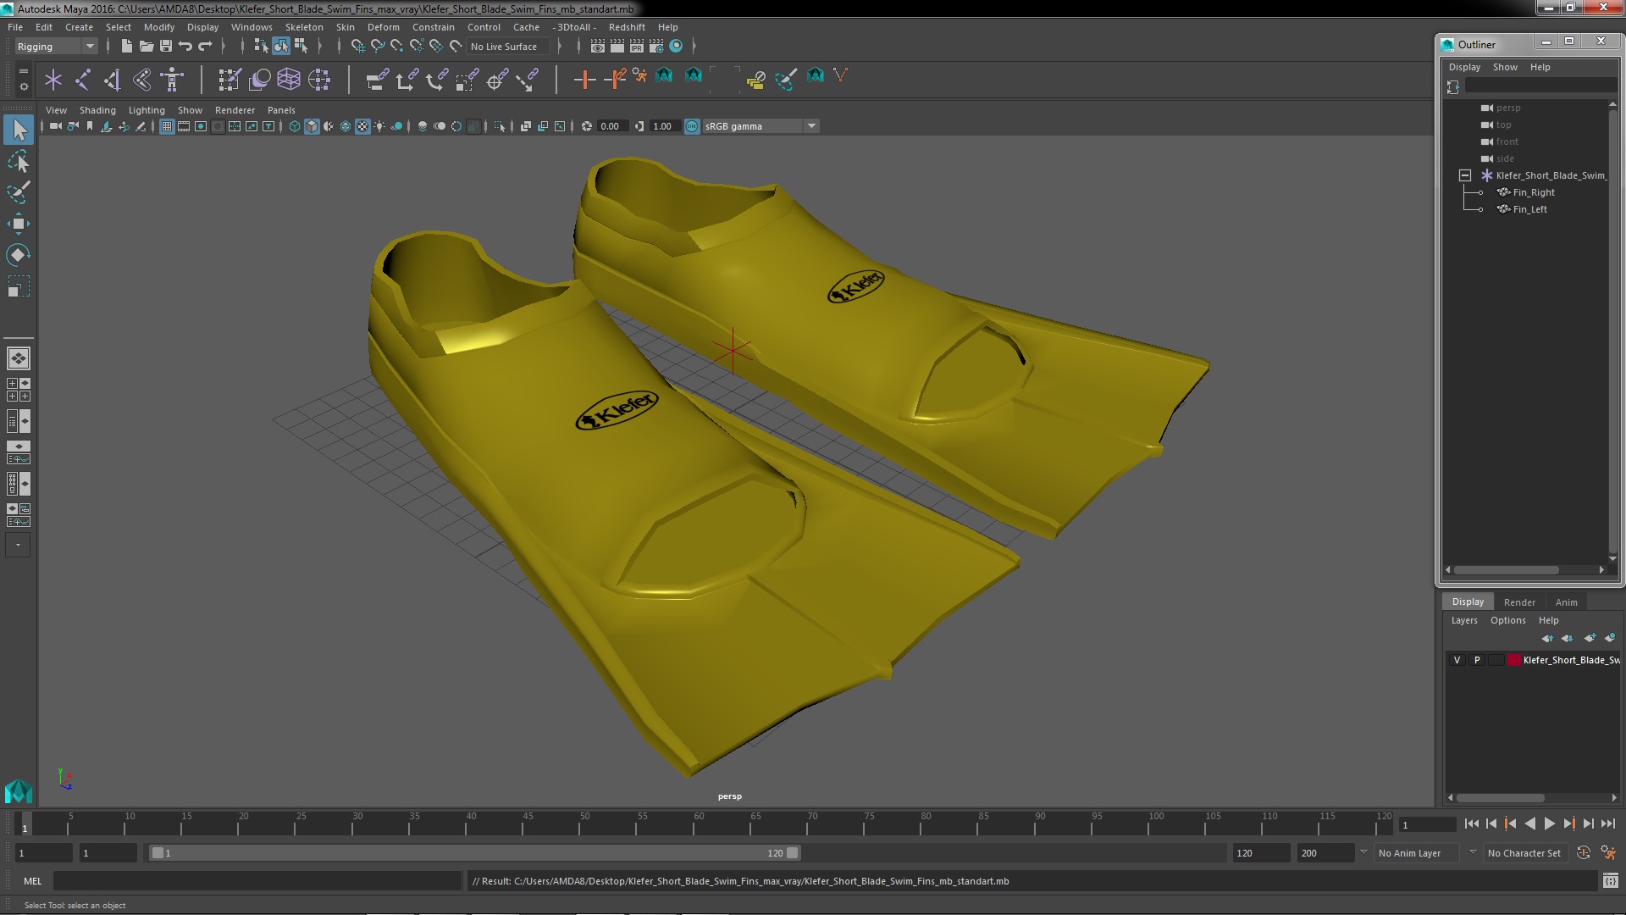The height and width of the screenshot is (915, 1626).
Task: Undo the last action with the undo arrow
Action: (x=185, y=46)
